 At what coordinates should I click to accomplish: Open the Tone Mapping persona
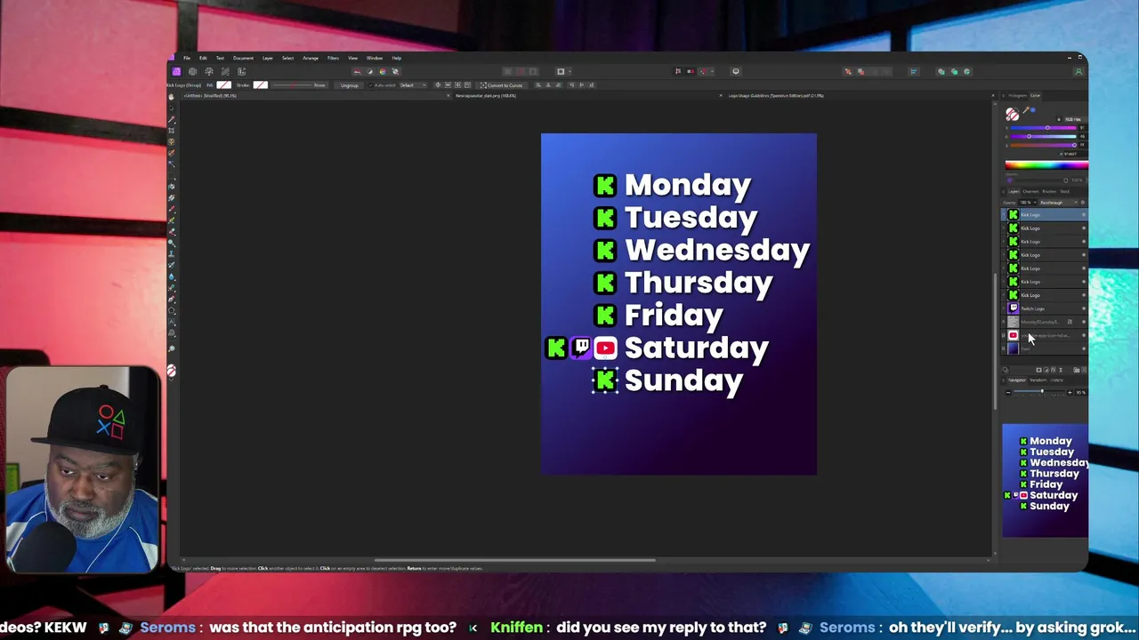click(225, 71)
